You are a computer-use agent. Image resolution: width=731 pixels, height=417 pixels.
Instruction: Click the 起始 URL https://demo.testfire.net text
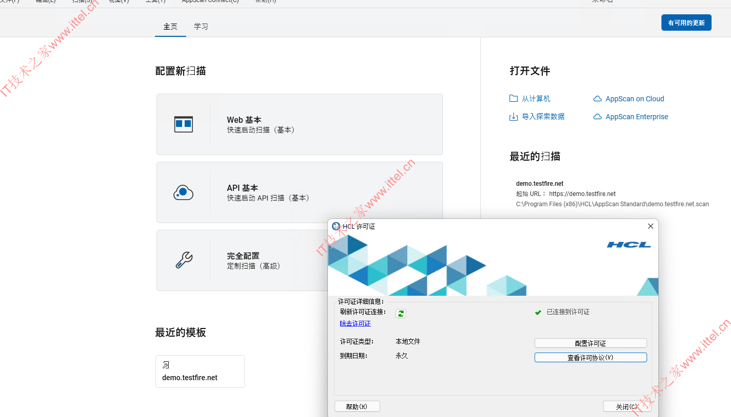click(566, 194)
